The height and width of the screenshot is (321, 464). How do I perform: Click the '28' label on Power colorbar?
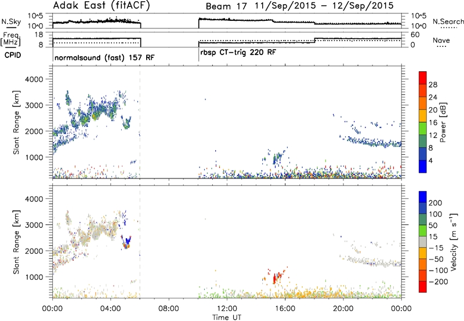tap(433, 85)
